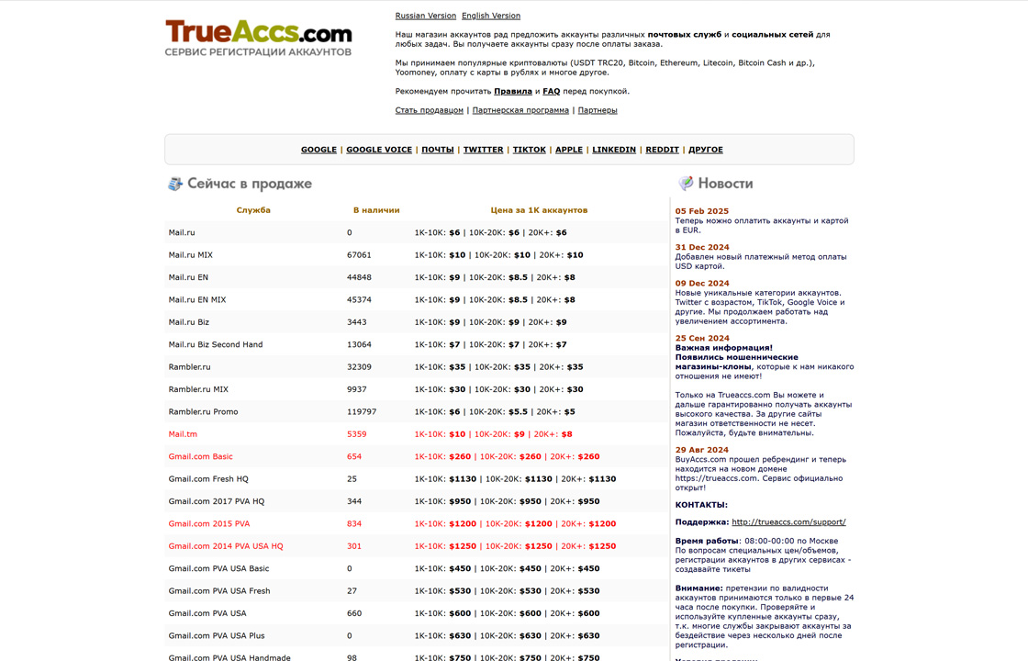Click the 05 Feb 2025 news date
This screenshot has width=1028, height=661.
pyautogui.click(x=701, y=211)
